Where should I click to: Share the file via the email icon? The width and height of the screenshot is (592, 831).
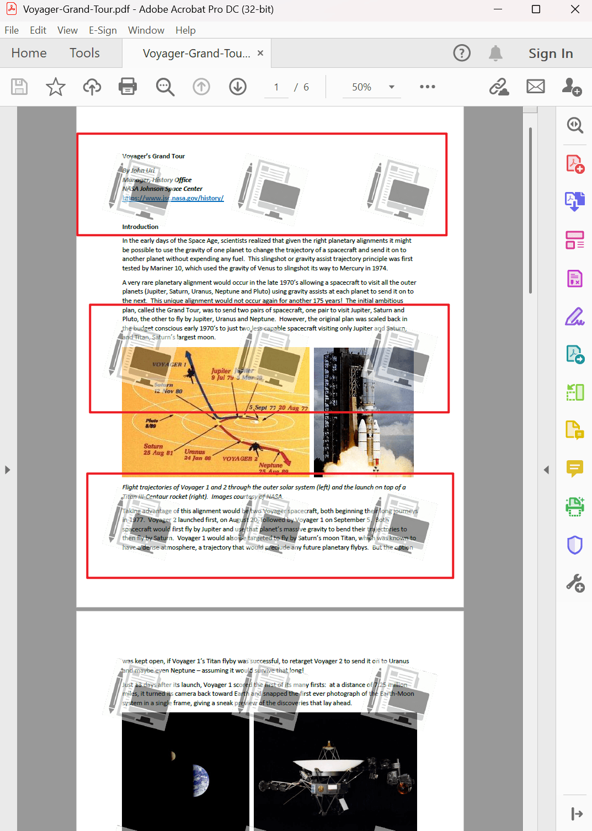535,87
